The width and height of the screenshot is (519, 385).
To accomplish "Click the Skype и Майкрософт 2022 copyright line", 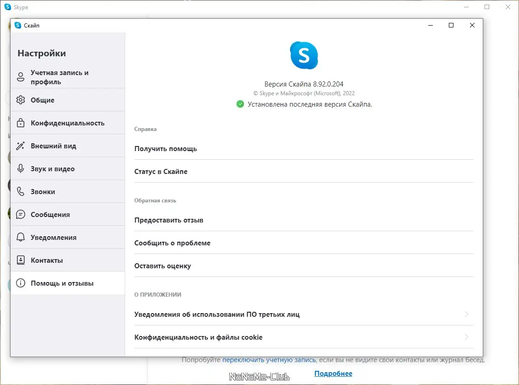I will [304, 93].
